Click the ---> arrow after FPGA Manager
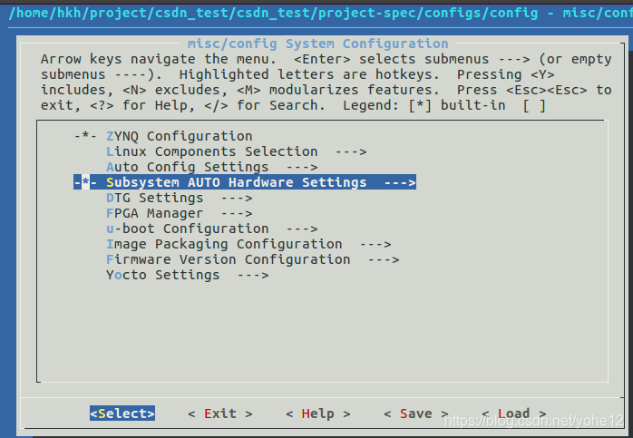 [x=237, y=213]
